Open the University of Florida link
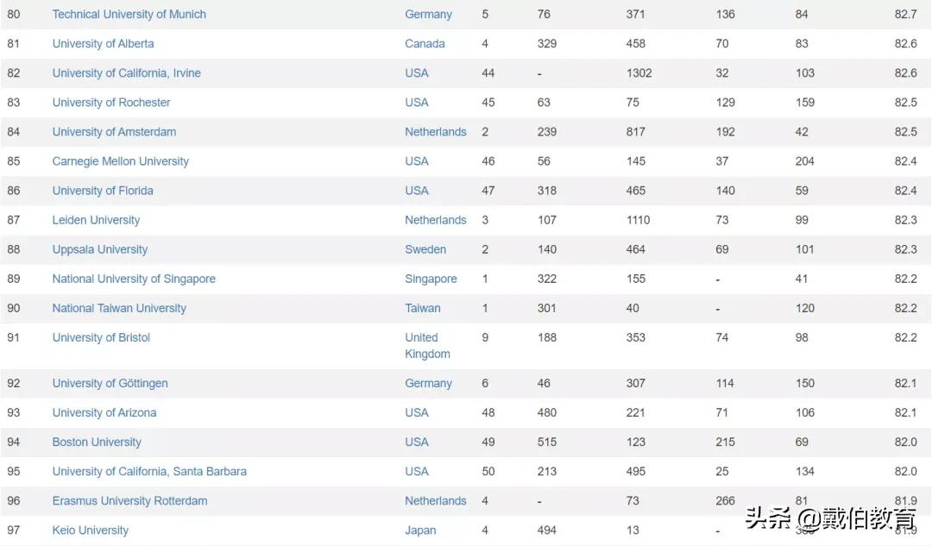The width and height of the screenshot is (932, 546). pos(103,191)
